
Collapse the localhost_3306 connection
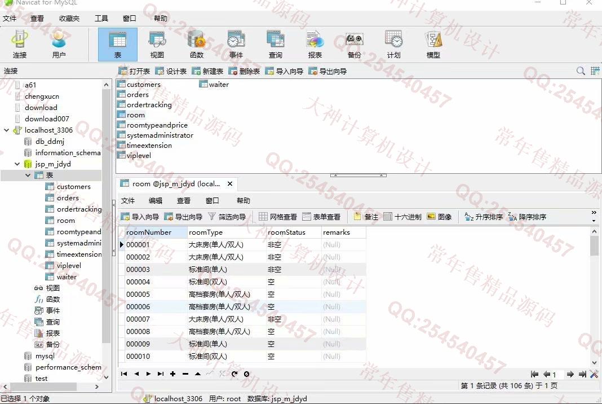pos(7,130)
